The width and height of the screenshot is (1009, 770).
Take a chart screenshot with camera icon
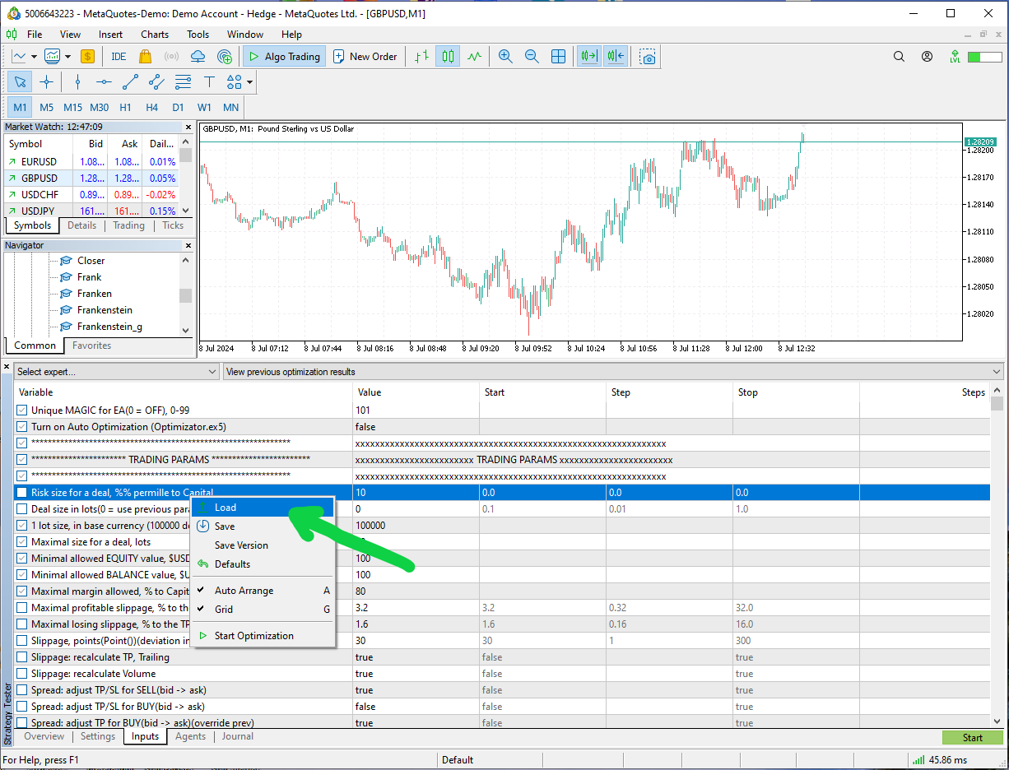point(649,57)
